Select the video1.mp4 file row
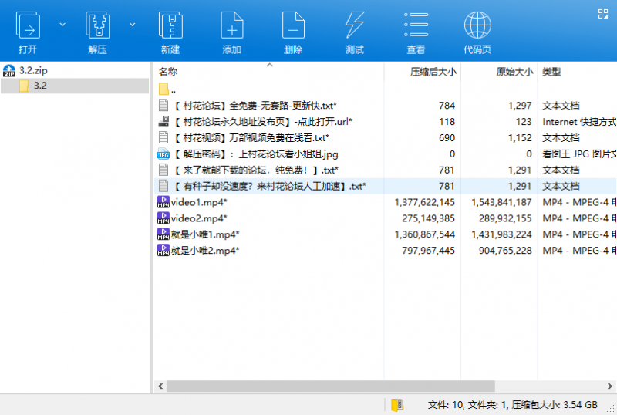 point(199,202)
